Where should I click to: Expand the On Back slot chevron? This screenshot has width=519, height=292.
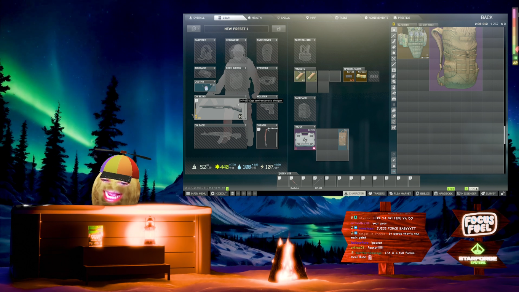[245, 125]
